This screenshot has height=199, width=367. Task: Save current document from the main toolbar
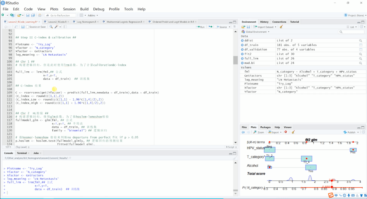point(28,15)
